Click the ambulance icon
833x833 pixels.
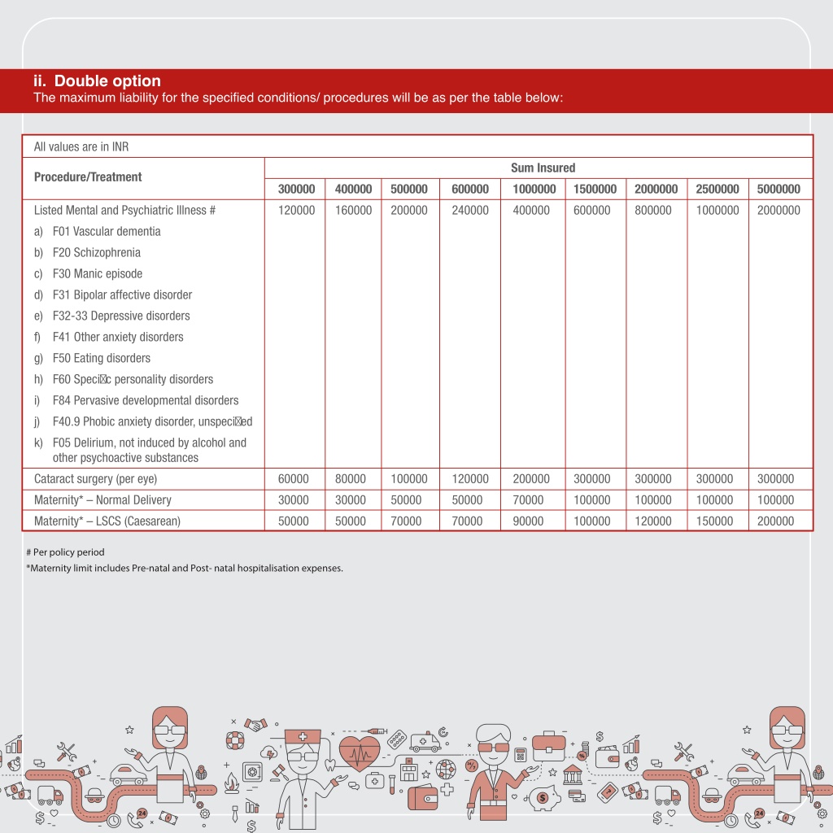click(425, 742)
